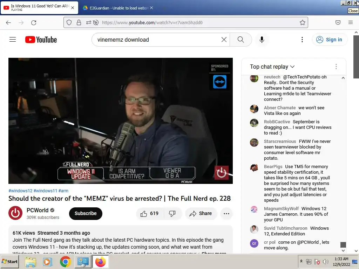Open the Firefox application menu
Image resolution: width=359 pixels, height=269 pixels.
(351, 22)
